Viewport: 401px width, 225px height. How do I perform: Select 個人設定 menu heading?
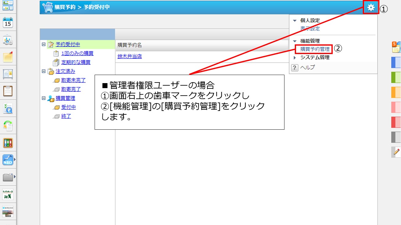click(x=310, y=21)
